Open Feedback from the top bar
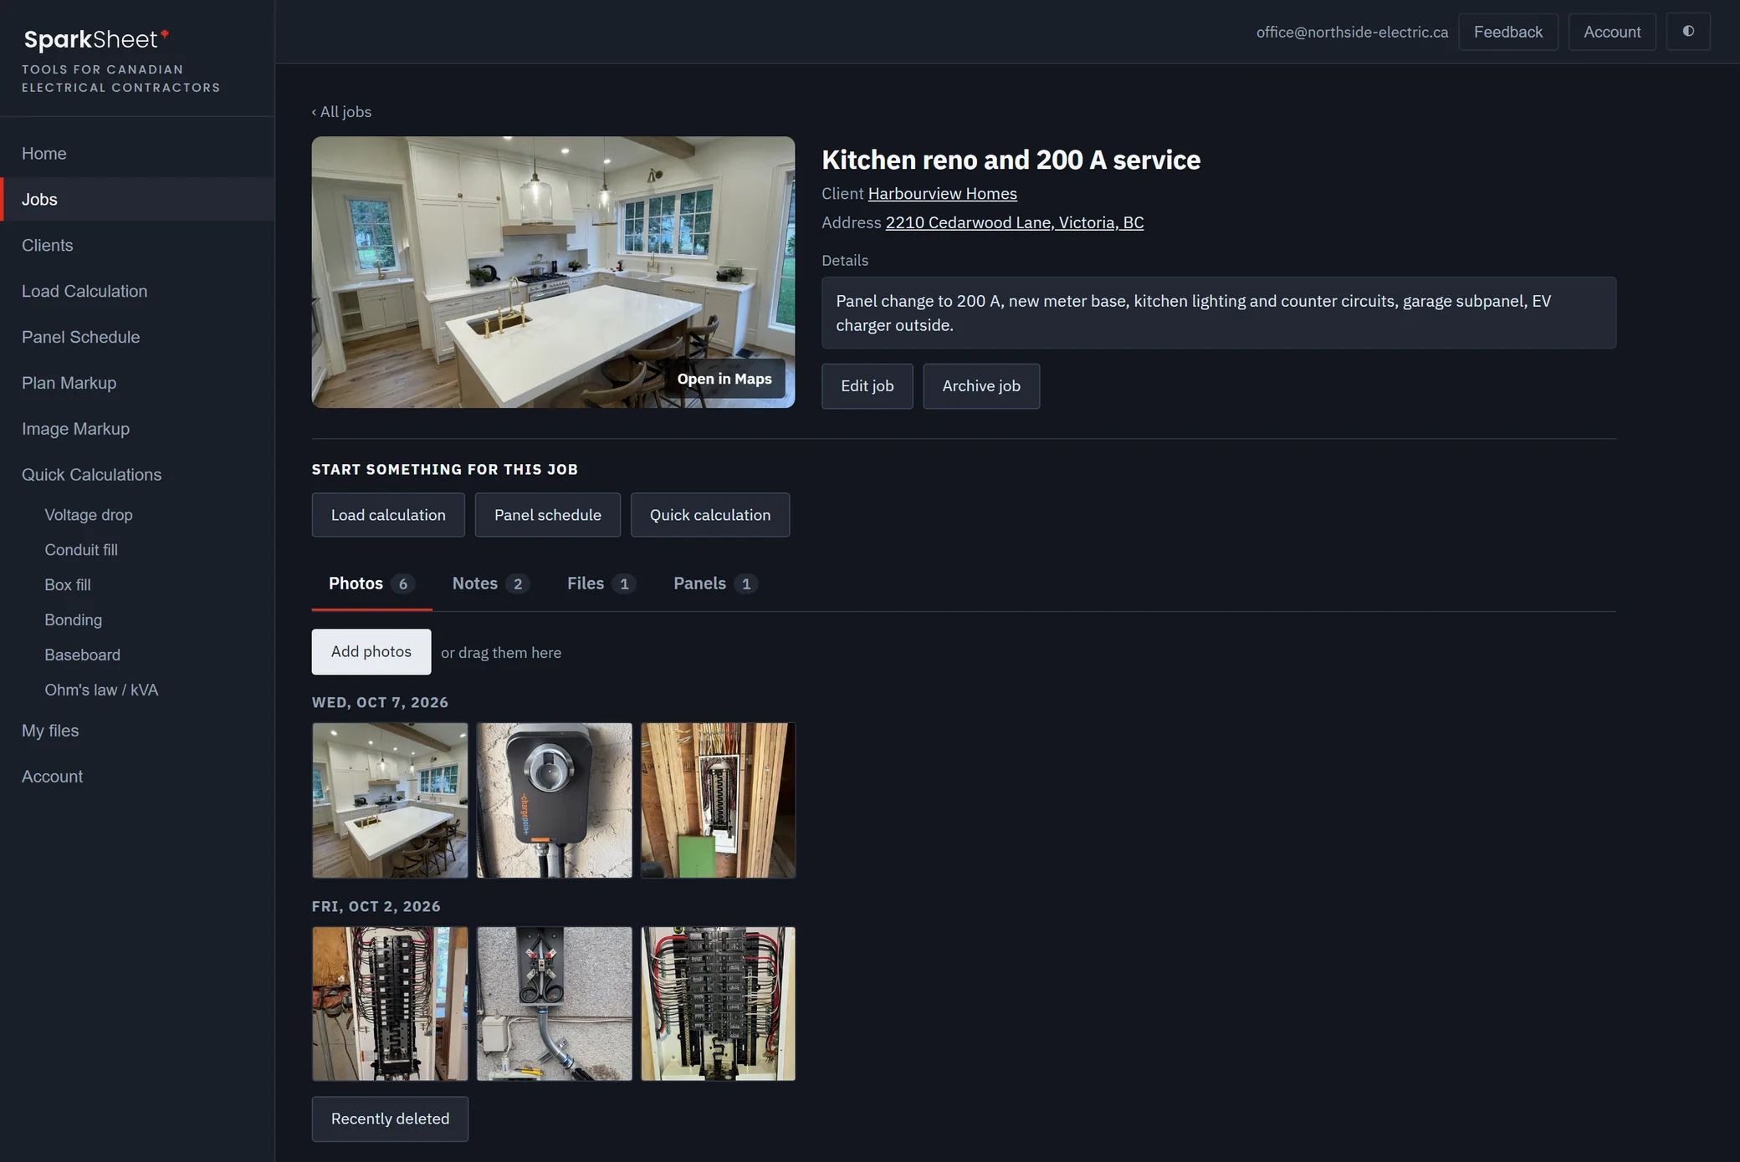Screen dimensions: 1740x1162 tap(1507, 32)
